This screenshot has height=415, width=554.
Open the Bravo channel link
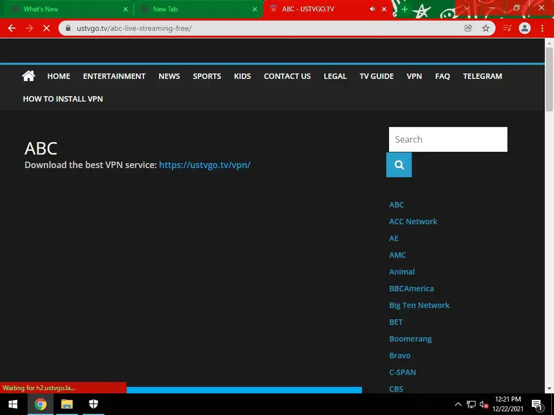coord(400,356)
